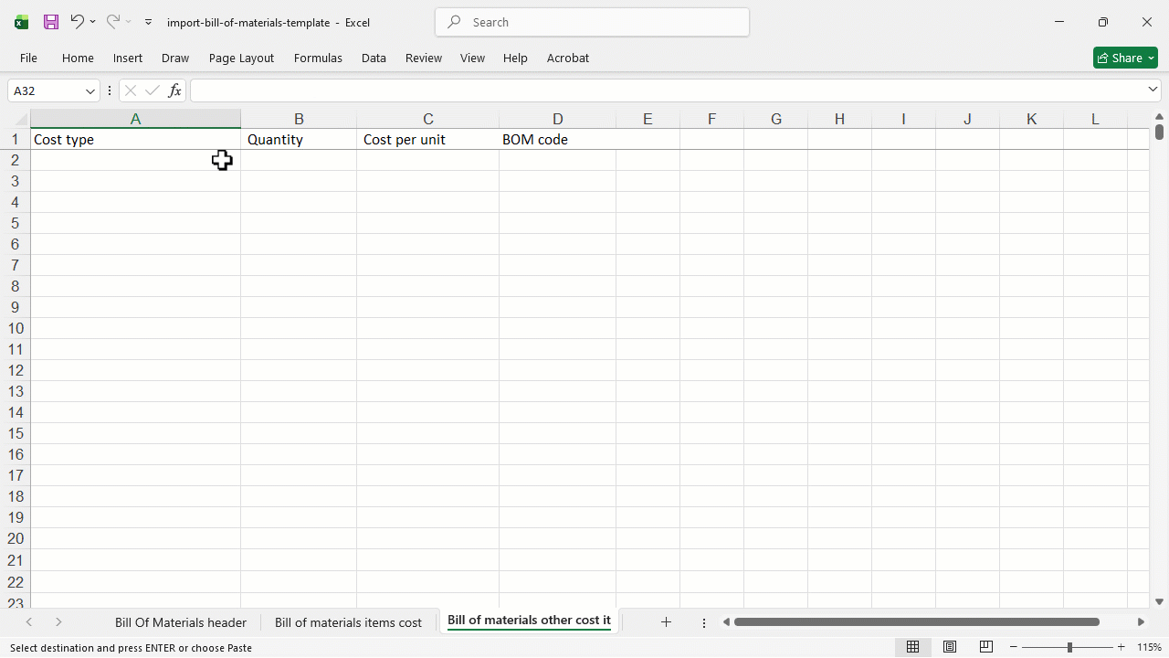Open the Data ribbon tab
Viewport: 1169px width, 658px height.
[374, 58]
